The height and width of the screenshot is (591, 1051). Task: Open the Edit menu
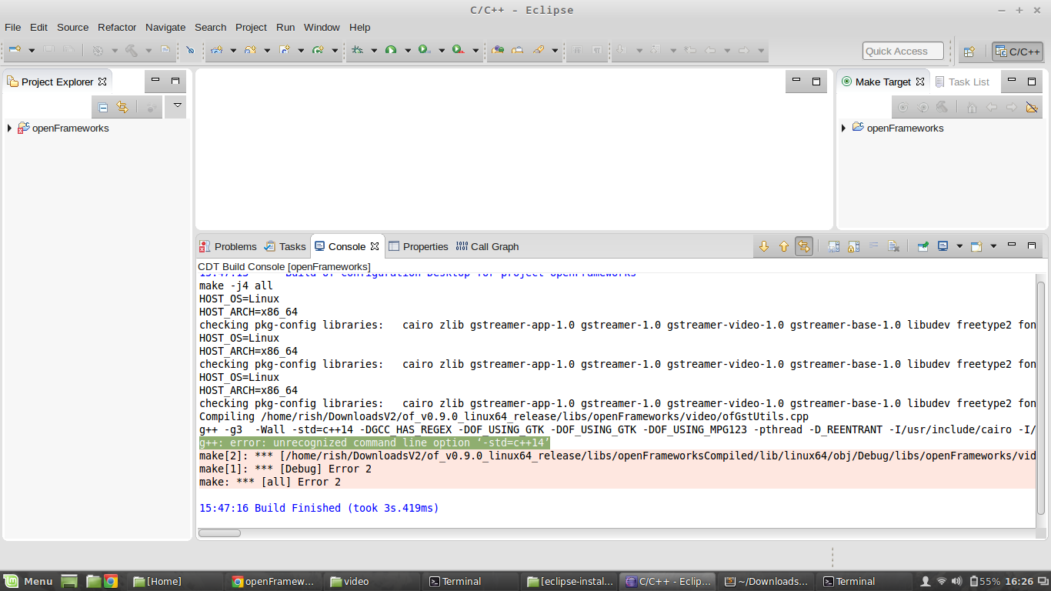[38, 27]
